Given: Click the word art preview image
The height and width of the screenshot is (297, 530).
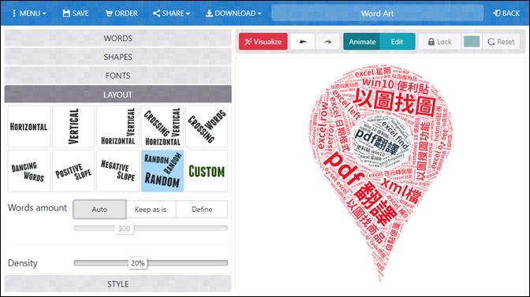Looking at the screenshot, I should tap(381, 174).
